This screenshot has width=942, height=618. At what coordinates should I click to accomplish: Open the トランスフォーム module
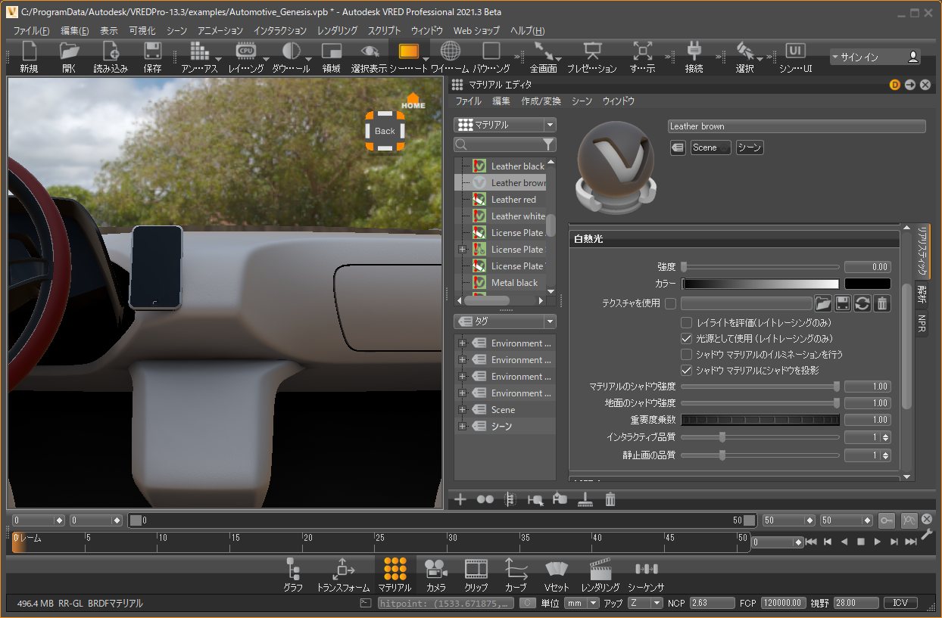pyautogui.click(x=343, y=575)
